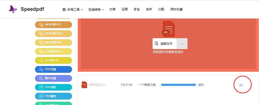
Task: Click the Speedpdf butterfly logo
Action: coord(13,9)
